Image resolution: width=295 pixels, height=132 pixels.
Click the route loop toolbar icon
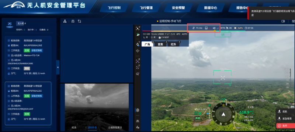pyautogui.click(x=79, y=21)
